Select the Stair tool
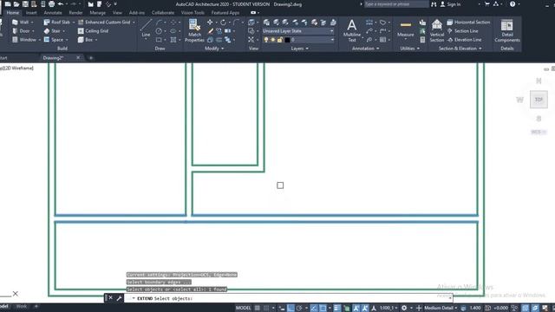555x312 pixels. click(x=52, y=31)
